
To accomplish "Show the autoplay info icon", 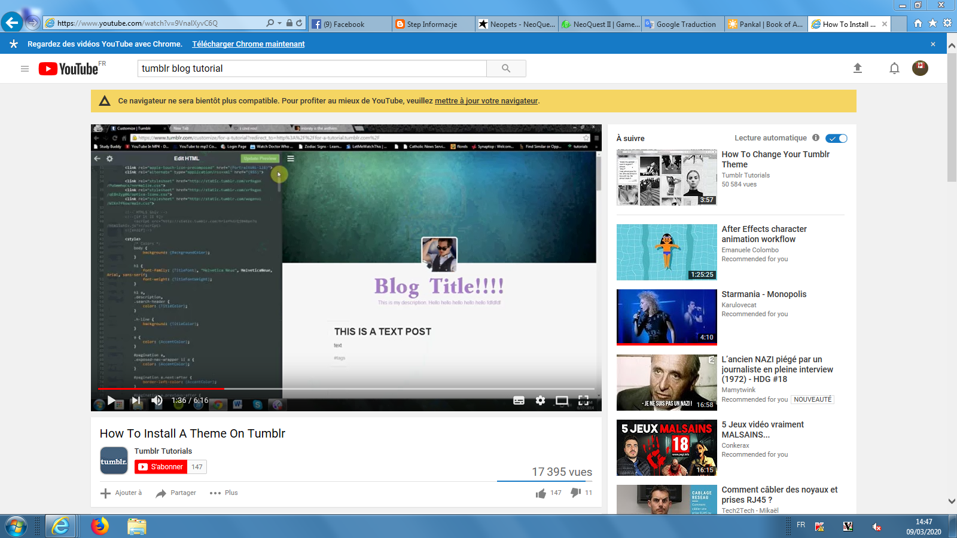I will click(816, 137).
